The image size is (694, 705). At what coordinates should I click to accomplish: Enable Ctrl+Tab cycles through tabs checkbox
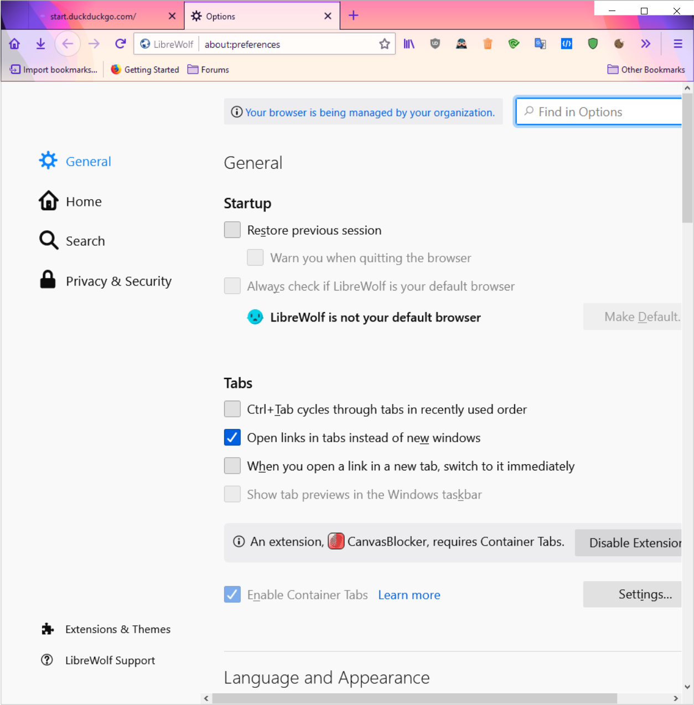(232, 409)
